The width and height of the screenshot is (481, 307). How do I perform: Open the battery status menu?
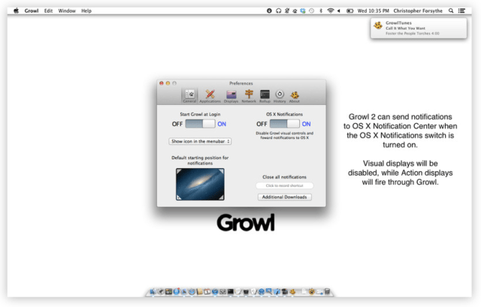click(350, 11)
